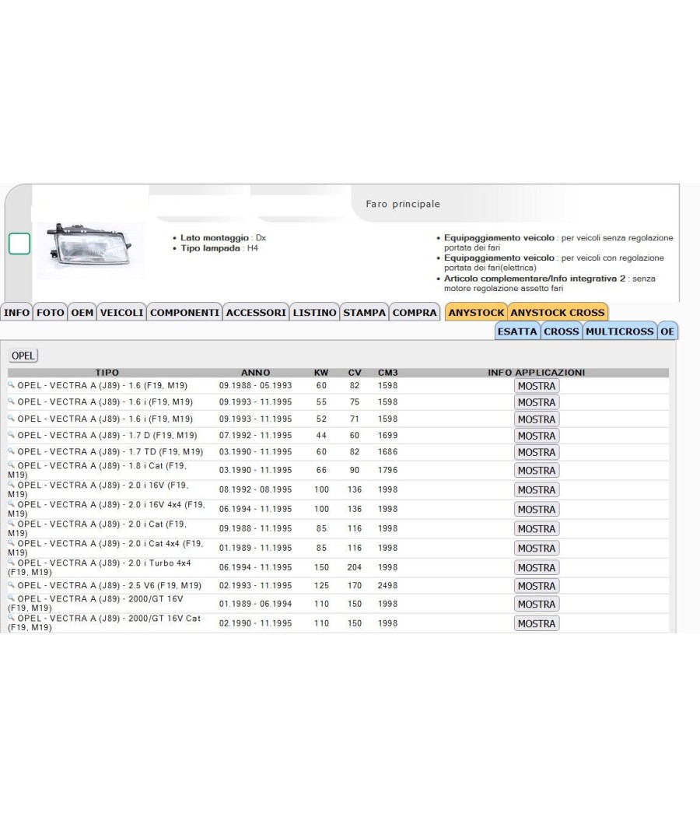Image resolution: width=700 pixels, height=817 pixels.
Task: Select the COMPRA tab
Action: 415,312
